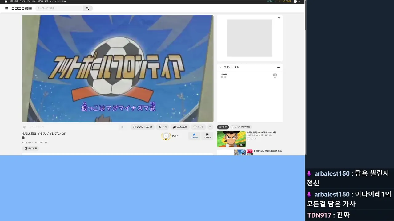Screen dimensions: 394x221
Task: Open the ゲスト uploader name link
Action: click(175, 136)
